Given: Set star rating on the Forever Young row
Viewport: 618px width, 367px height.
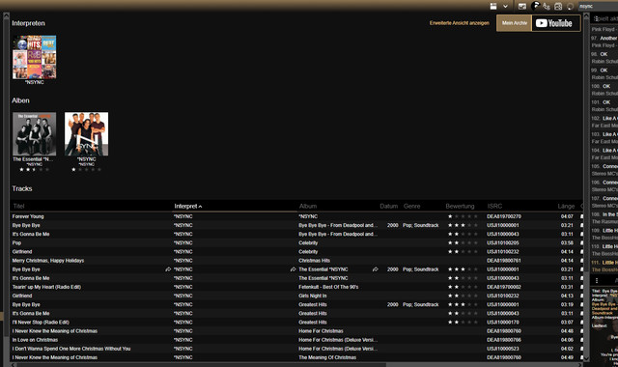Looking at the screenshot, I should tap(463, 216).
